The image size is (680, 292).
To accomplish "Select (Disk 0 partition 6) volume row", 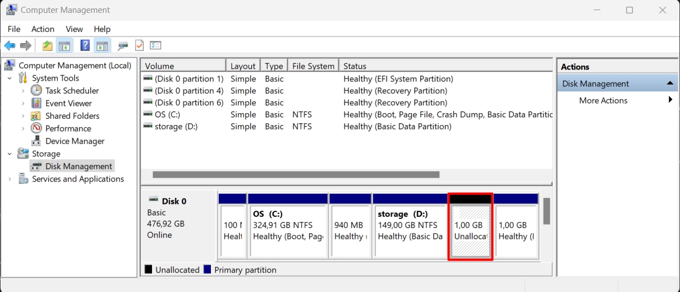I will 347,103.
